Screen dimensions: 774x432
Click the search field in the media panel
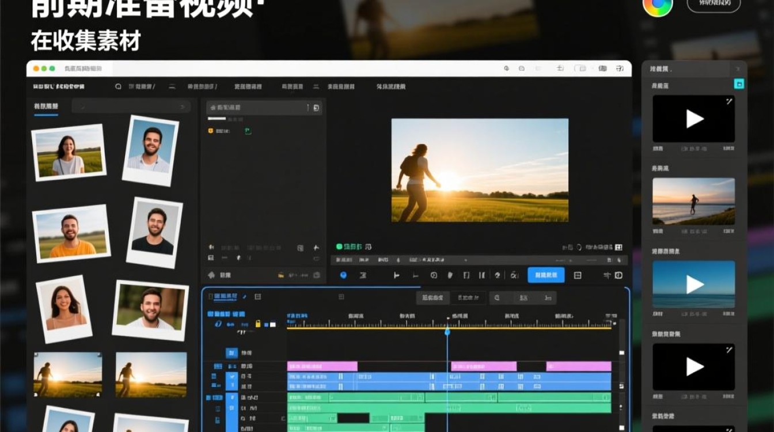(131, 107)
